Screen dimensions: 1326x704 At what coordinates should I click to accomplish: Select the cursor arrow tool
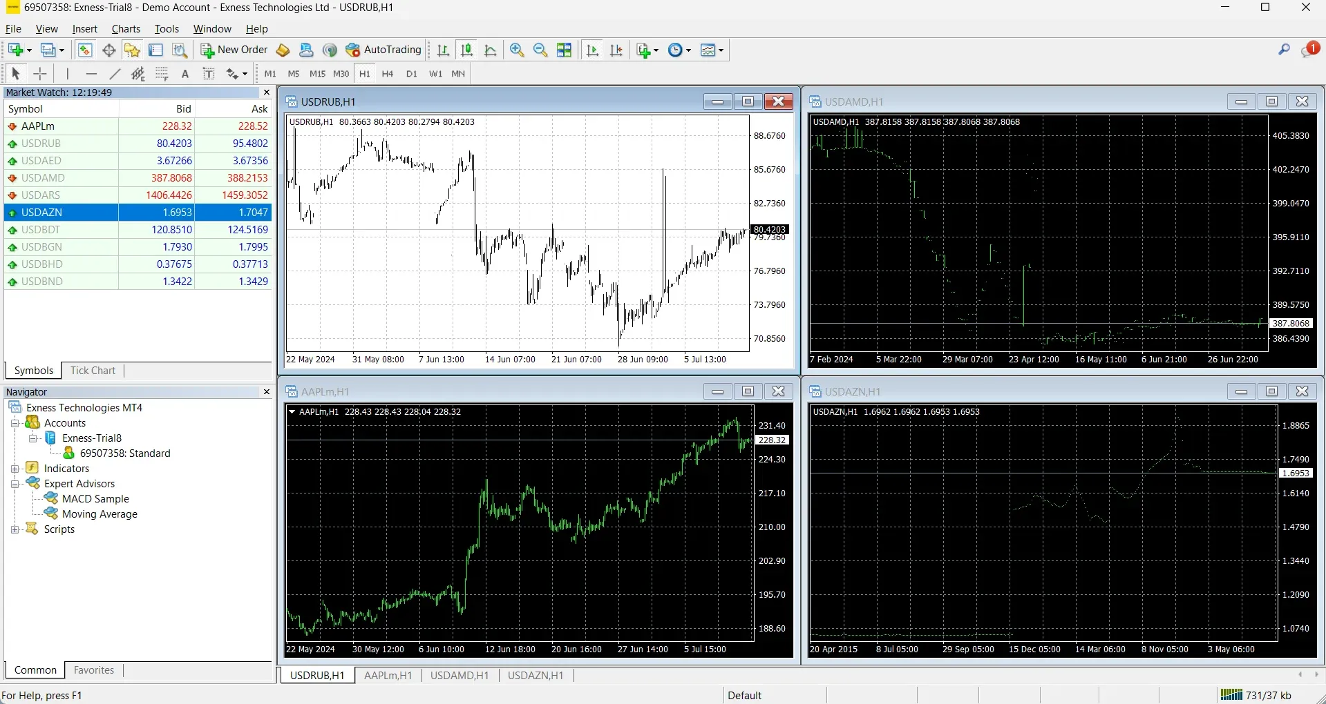tap(16, 74)
